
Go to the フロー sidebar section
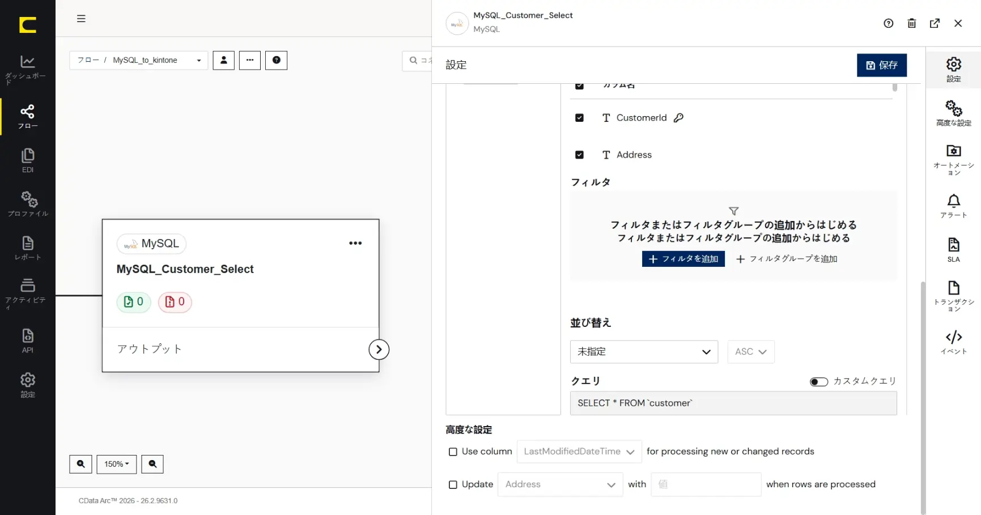(x=27, y=117)
